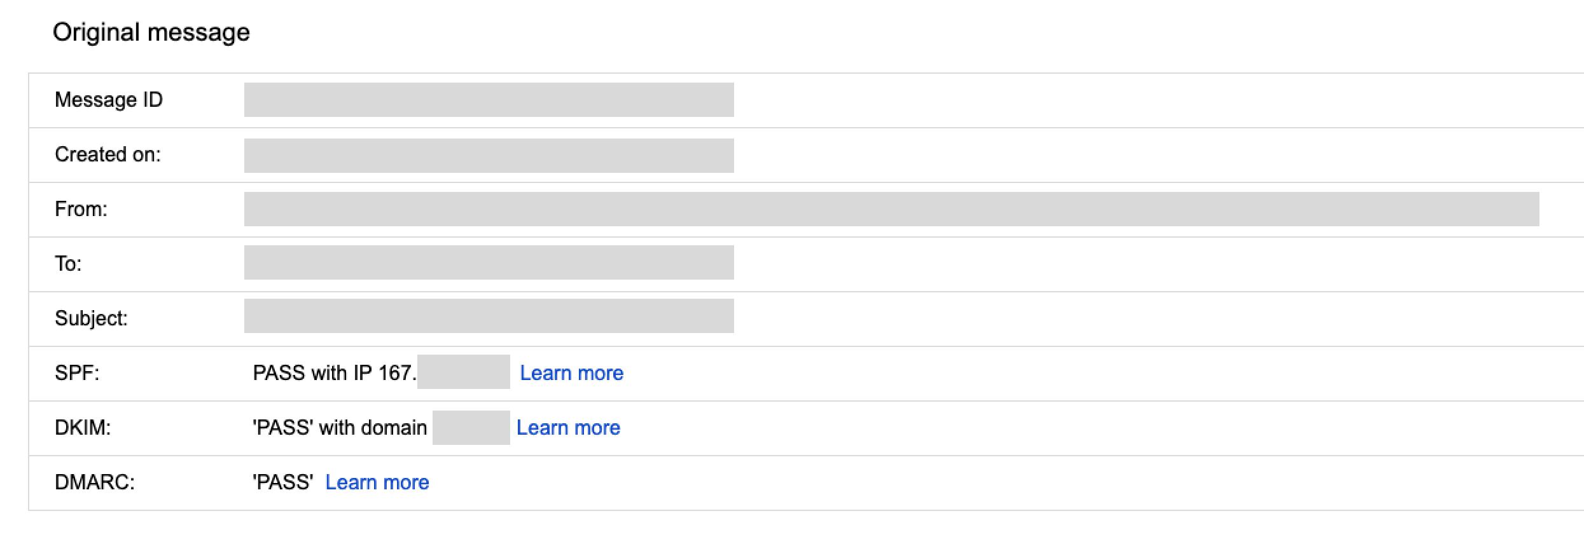This screenshot has height=544, width=1584.
Task: Open the DKIM Learn more link
Action: point(568,428)
